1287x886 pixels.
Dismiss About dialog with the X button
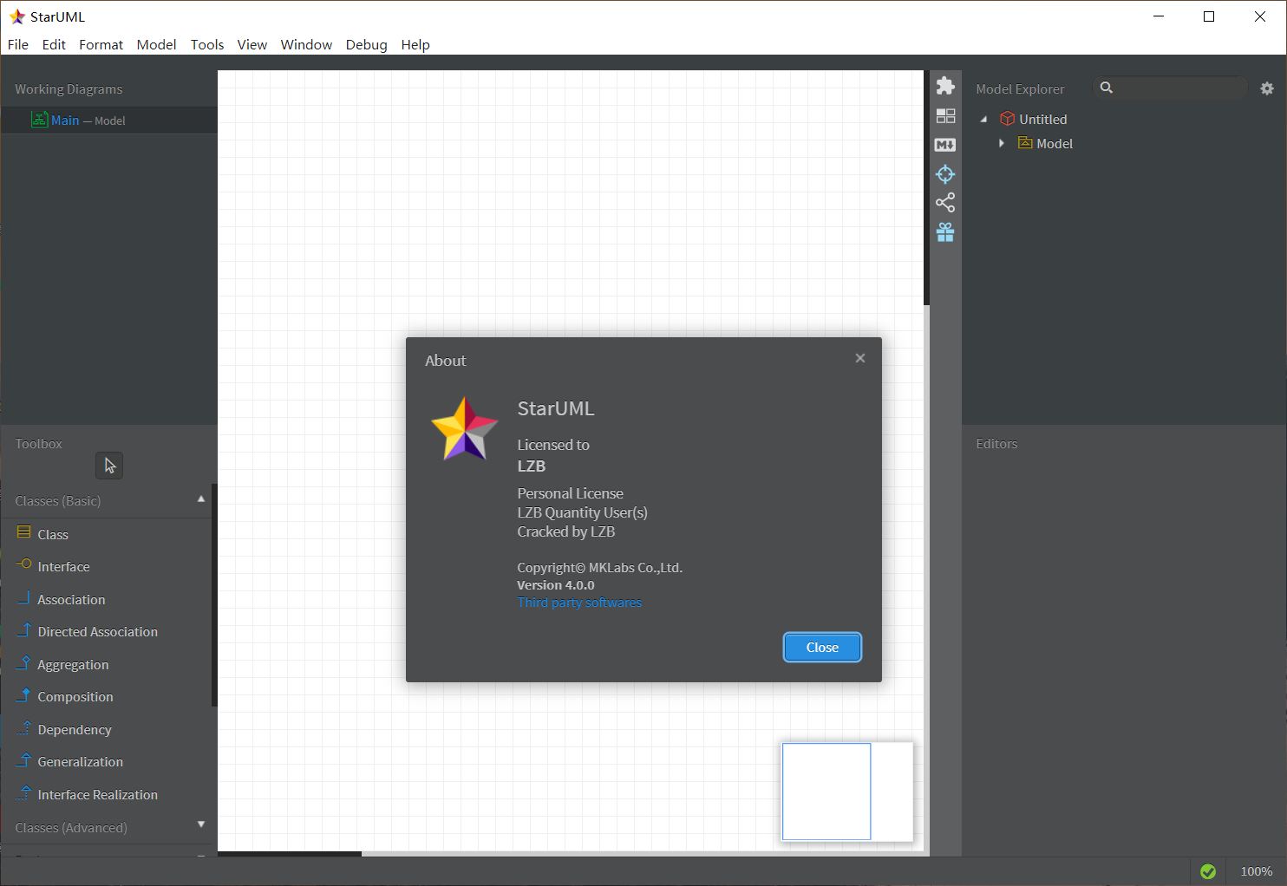pos(860,358)
